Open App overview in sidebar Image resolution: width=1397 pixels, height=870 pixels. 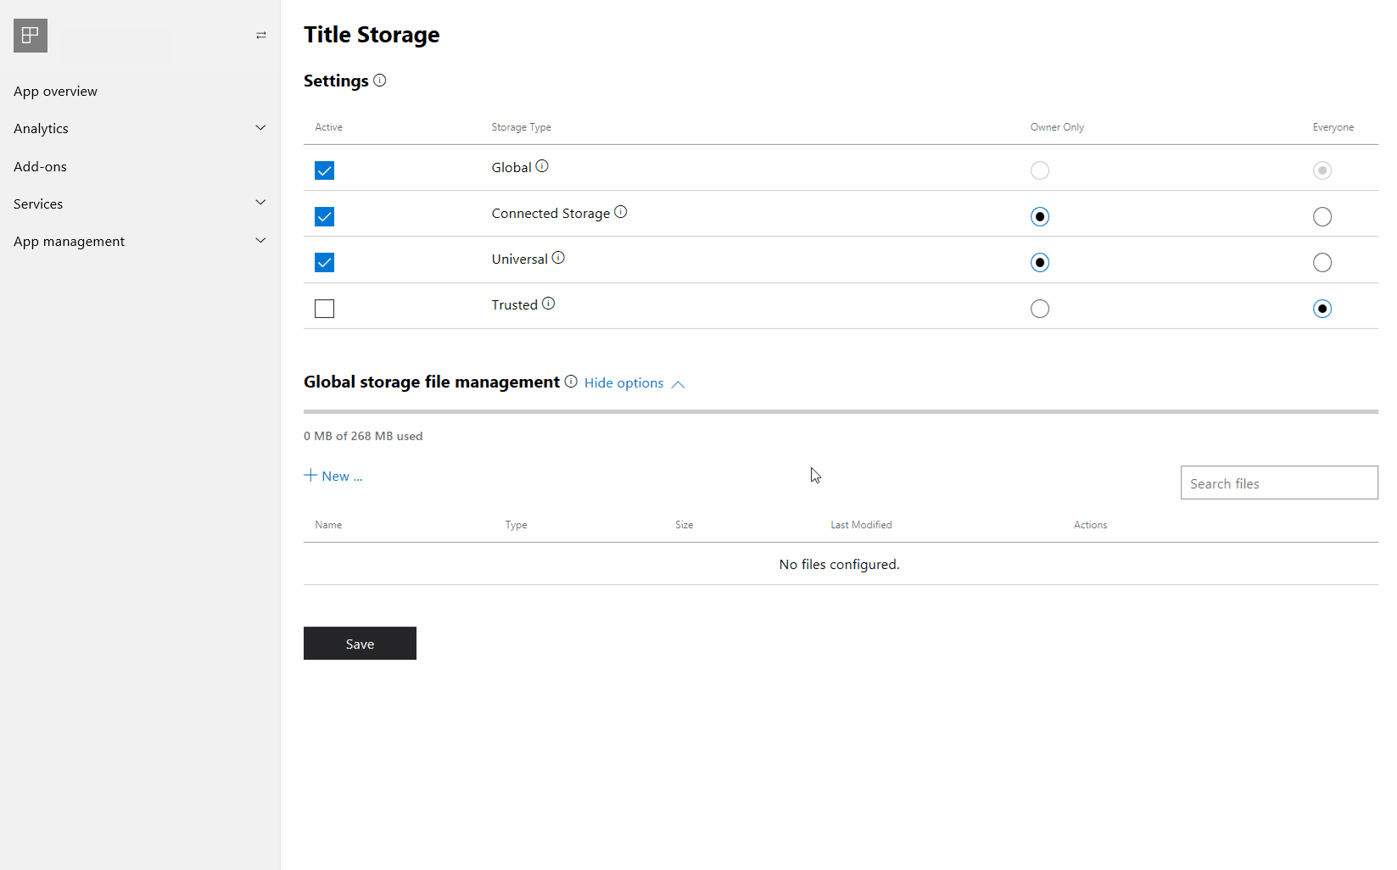[x=55, y=92]
